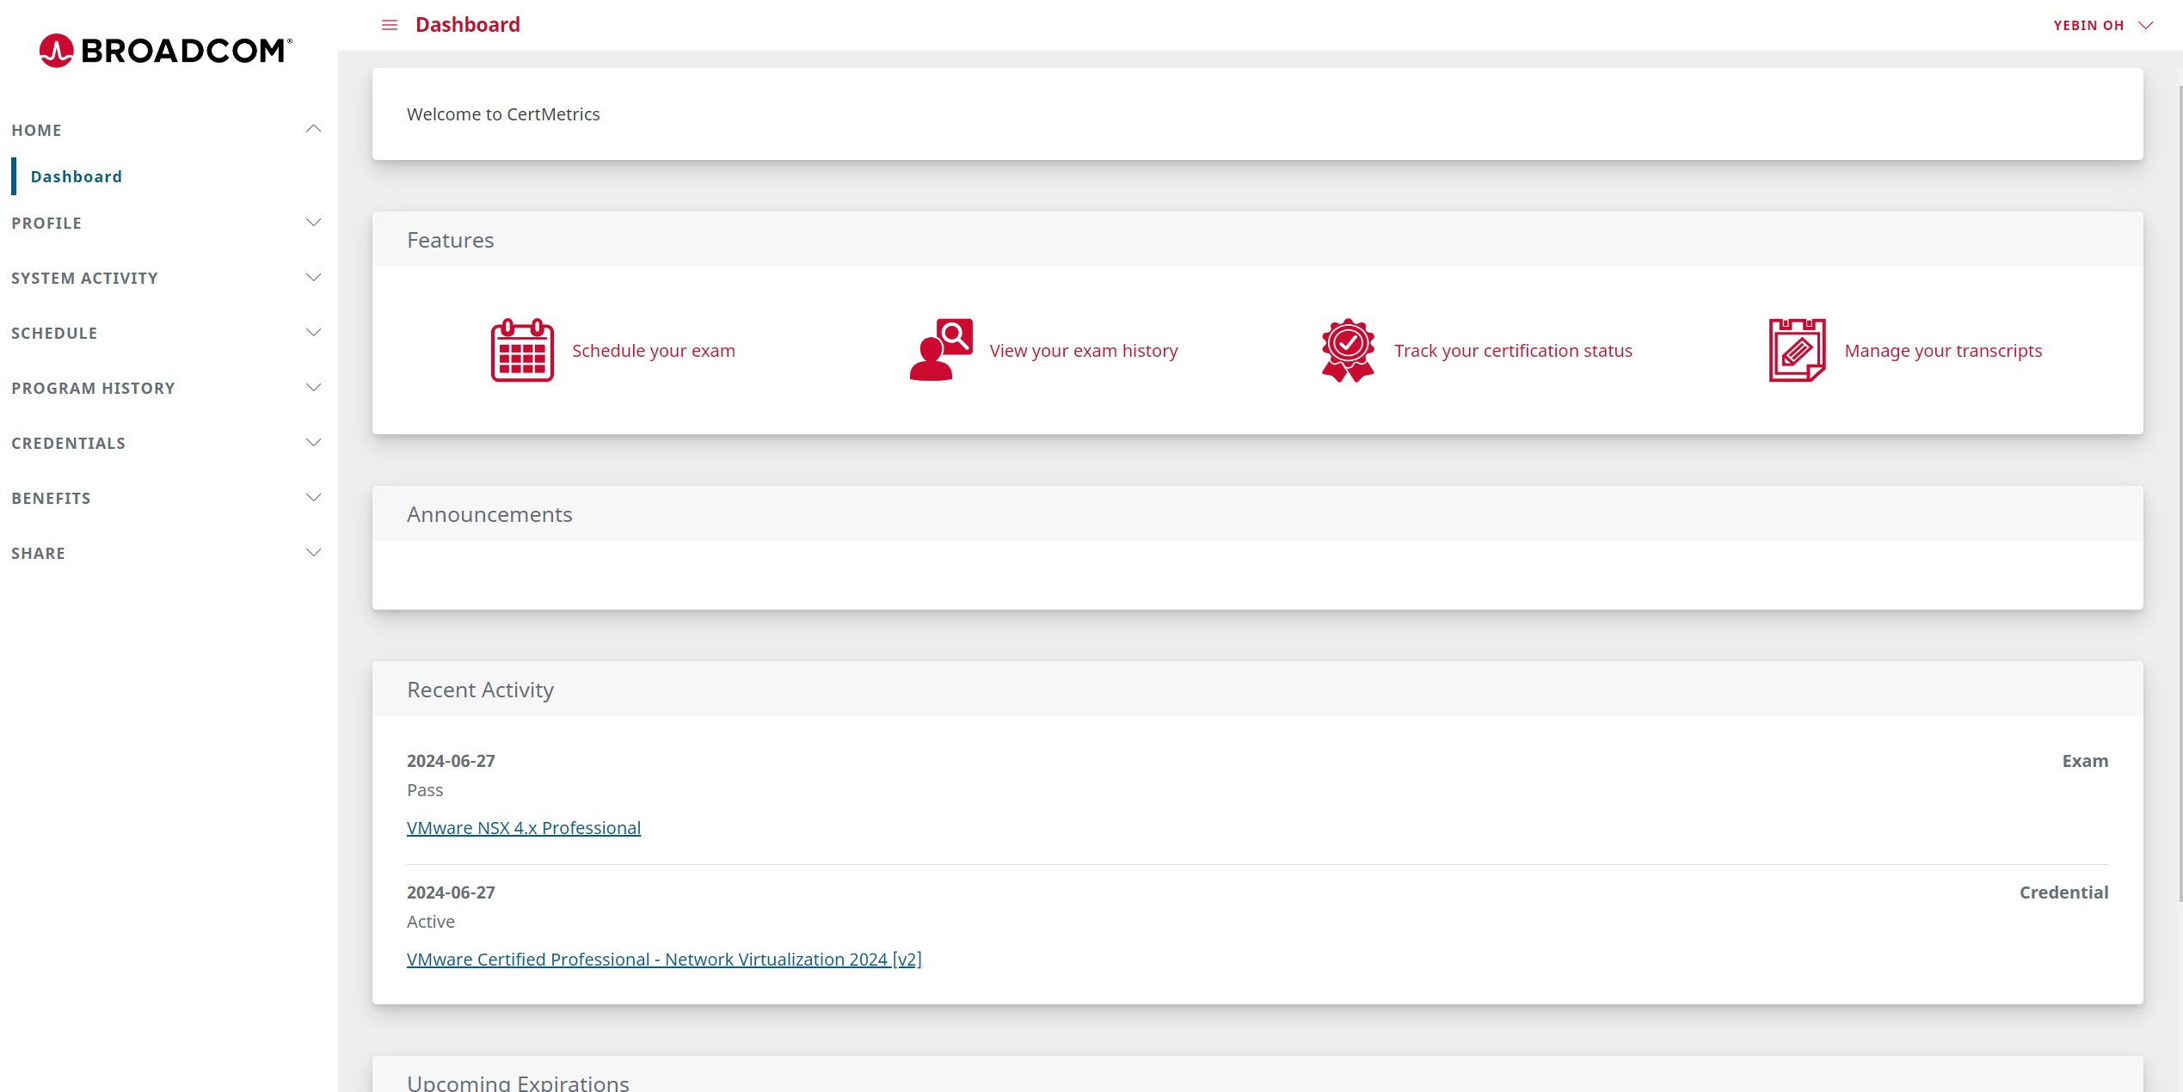Collapse the HOME section chevron
The width and height of the screenshot is (2183, 1092).
(313, 129)
